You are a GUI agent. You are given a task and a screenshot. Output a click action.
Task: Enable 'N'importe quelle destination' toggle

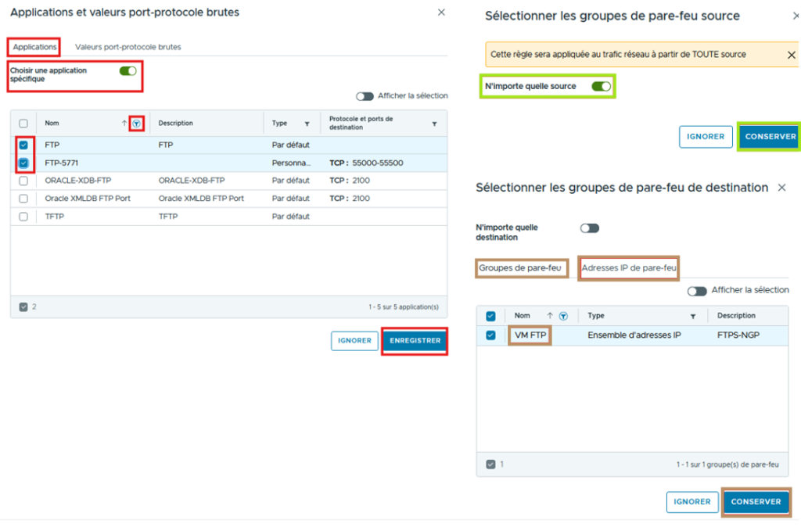coord(589,228)
